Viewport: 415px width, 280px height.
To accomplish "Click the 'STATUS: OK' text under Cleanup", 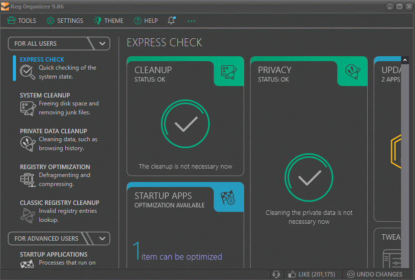I will coord(150,80).
